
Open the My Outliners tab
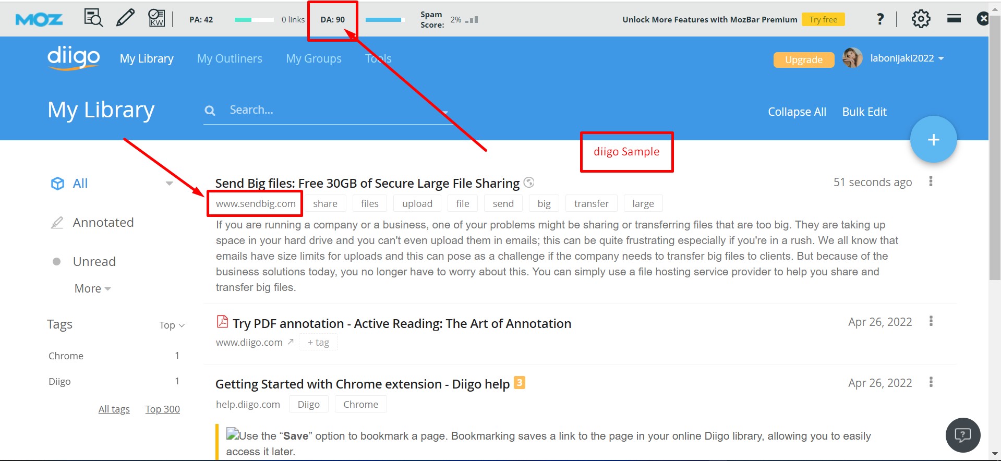(x=230, y=58)
